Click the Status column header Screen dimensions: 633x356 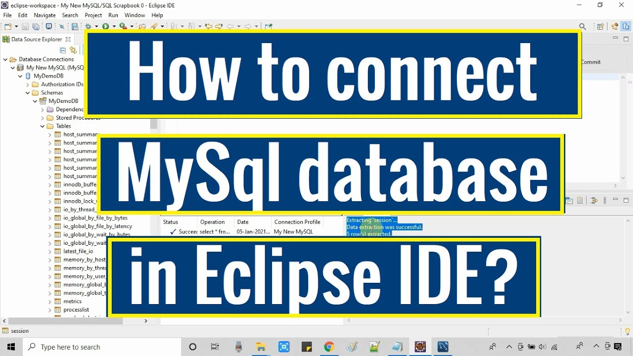point(171,222)
